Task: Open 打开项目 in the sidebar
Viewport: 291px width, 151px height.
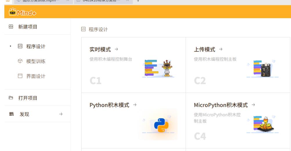Action: pos(28,98)
